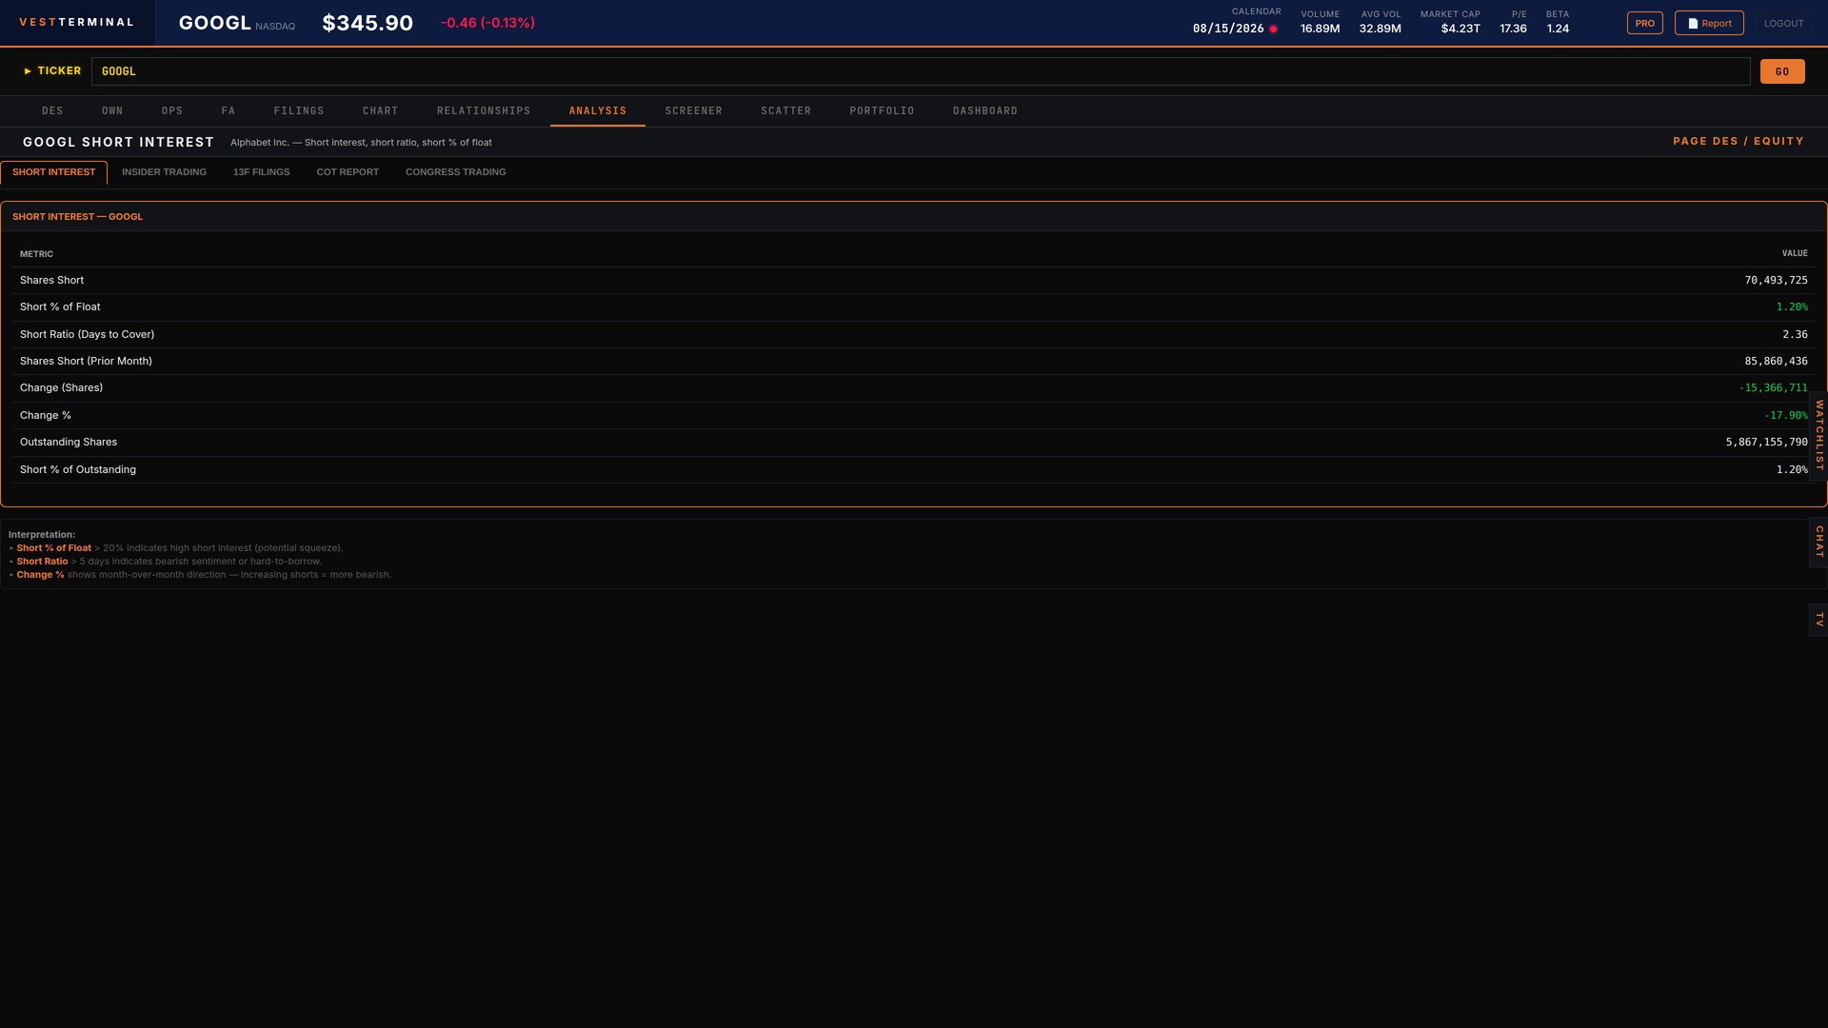
Task: Click Short % of Float row label
Action: (x=60, y=306)
